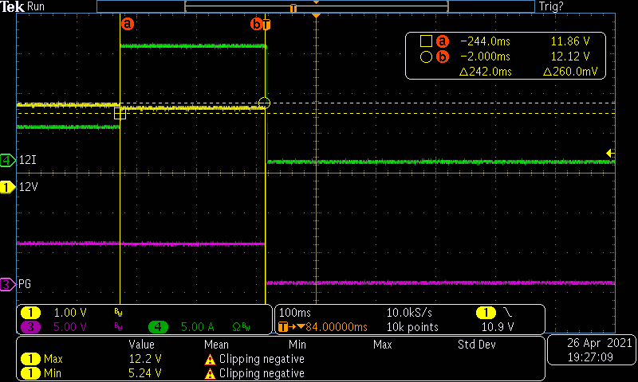Viewport: 638px width, 382px height.
Task: Click the cursor b marker at top of graticule
Action: click(257, 24)
